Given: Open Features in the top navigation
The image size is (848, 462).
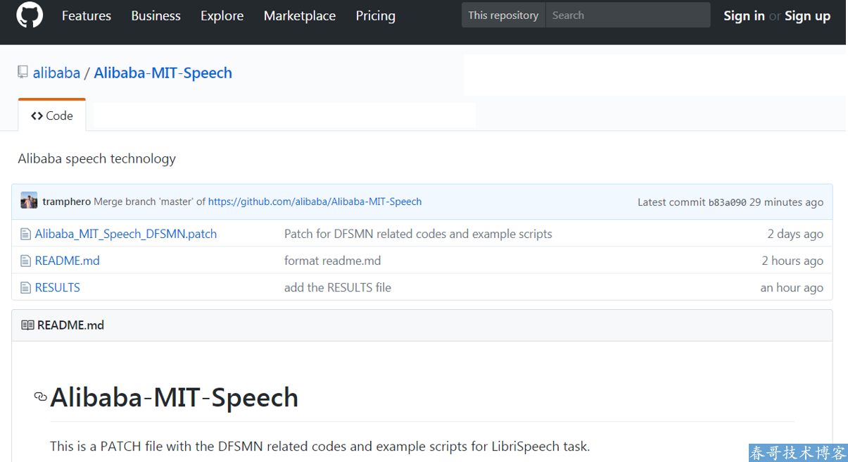Looking at the screenshot, I should [87, 15].
